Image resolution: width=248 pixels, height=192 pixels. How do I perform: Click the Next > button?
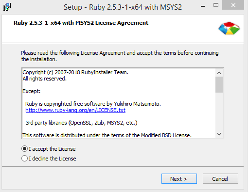[179, 179]
